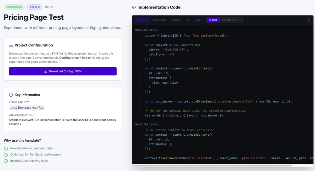Click the check icon beside Pre-validated experiment pattern
The width and height of the screenshot is (315, 171).
coord(6,149)
